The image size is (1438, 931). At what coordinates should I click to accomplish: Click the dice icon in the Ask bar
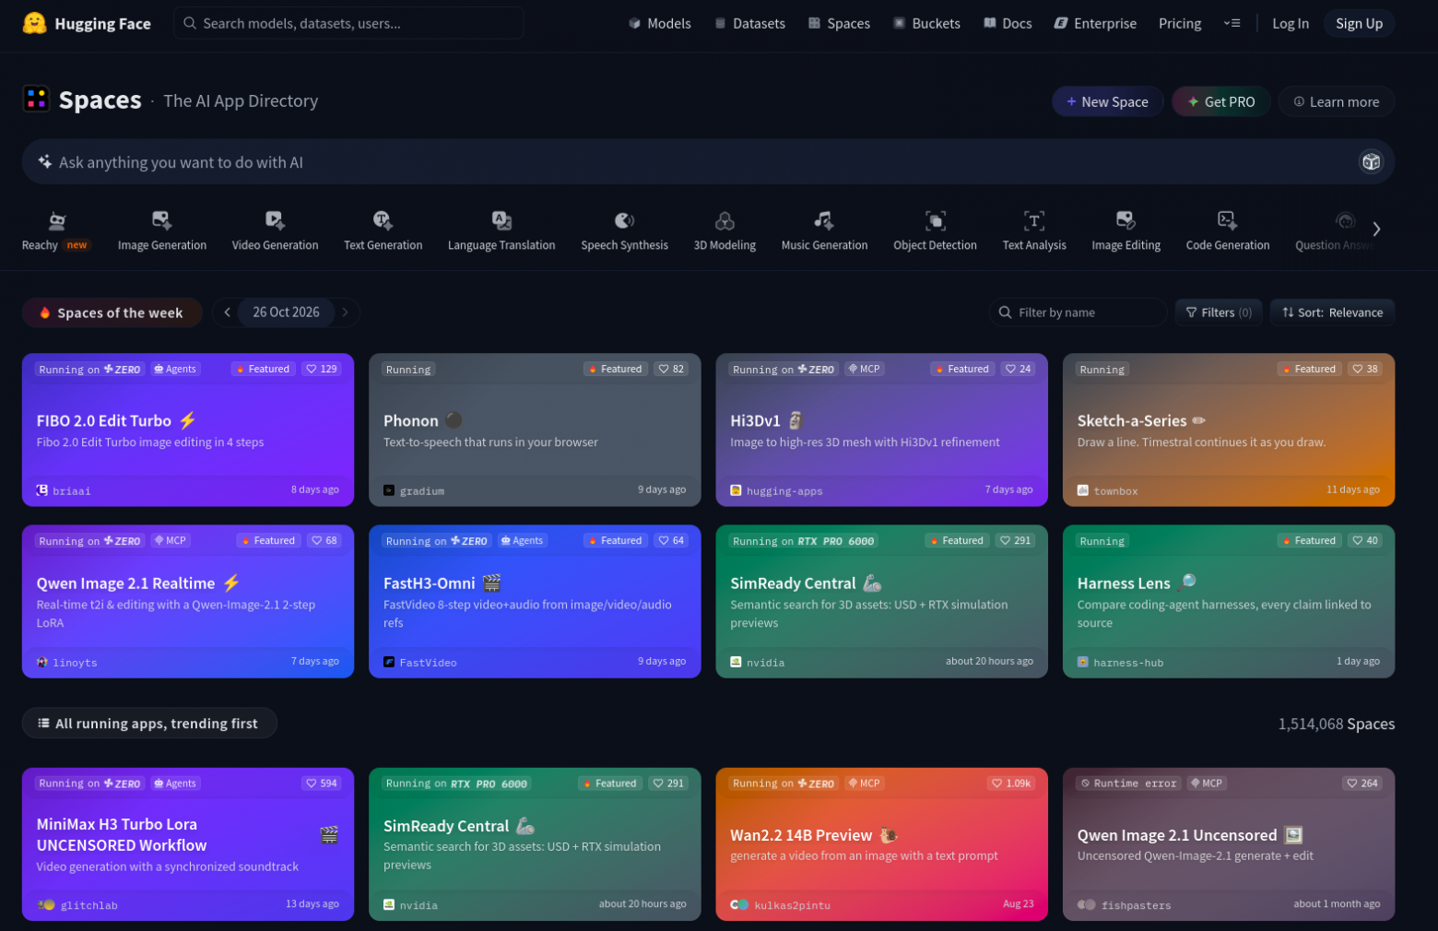pos(1371,162)
